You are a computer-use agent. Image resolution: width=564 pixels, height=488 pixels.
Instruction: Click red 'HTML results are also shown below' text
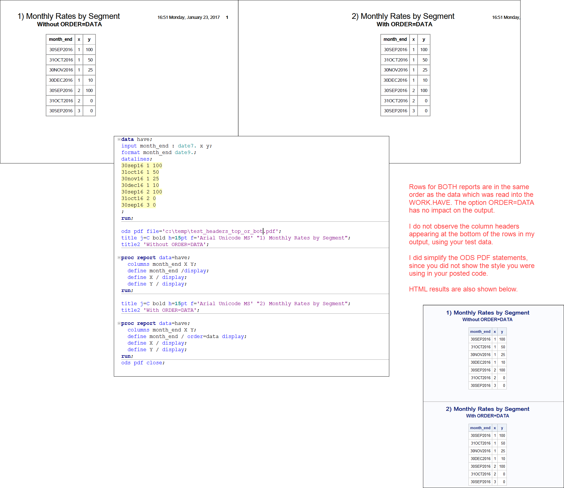coord(463,289)
